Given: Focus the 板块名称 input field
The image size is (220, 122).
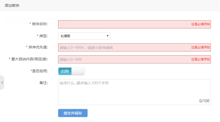Looking at the screenshot, I should point(134,24).
